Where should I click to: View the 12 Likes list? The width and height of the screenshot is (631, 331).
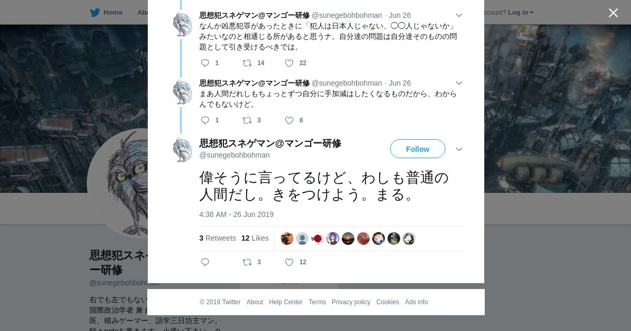tap(255, 238)
